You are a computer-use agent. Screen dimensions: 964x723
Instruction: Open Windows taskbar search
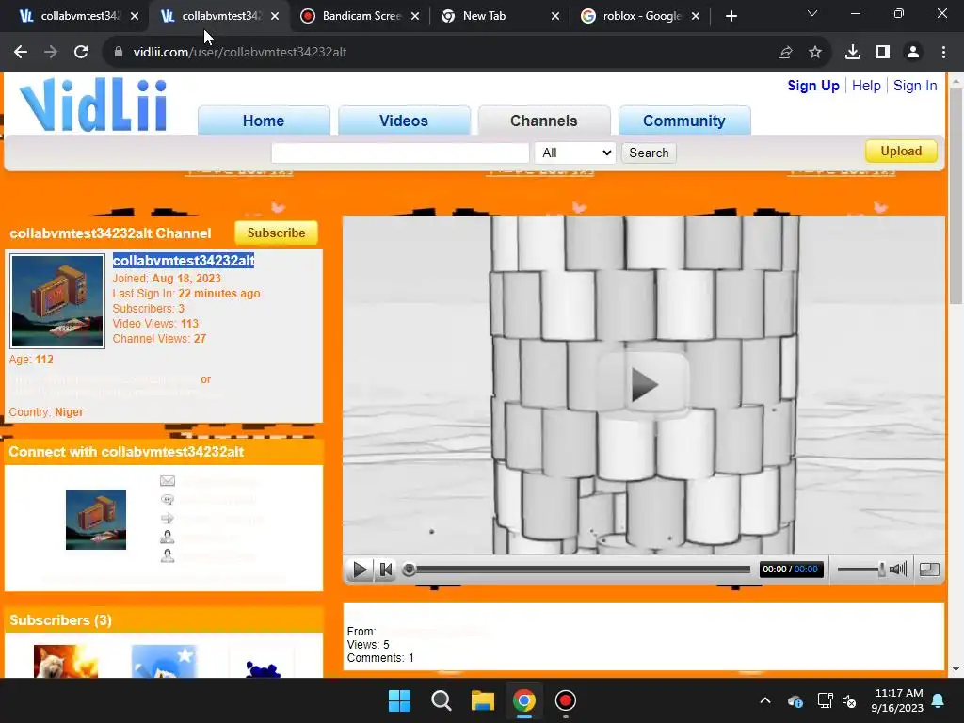click(441, 700)
